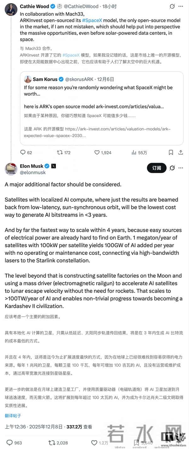The image size is (189, 449).
Task: Click the 订阅 subscribe button
Action: click(x=156, y=168)
